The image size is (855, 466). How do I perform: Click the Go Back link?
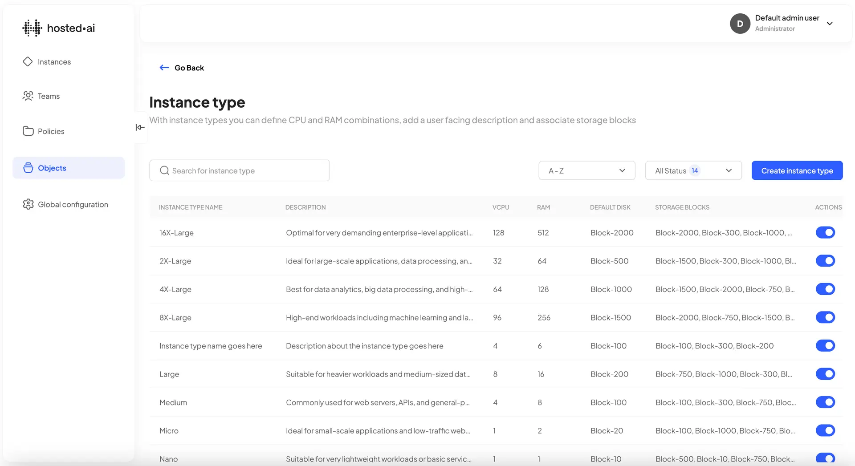(189, 67)
